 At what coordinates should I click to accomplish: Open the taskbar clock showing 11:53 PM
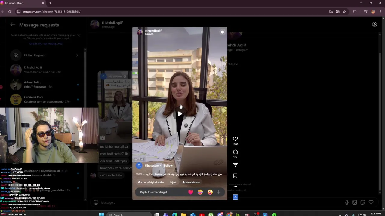376,214
